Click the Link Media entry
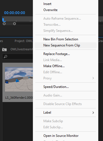Image resolution: width=103 pixels, height=141 pixels. pos(52,60)
